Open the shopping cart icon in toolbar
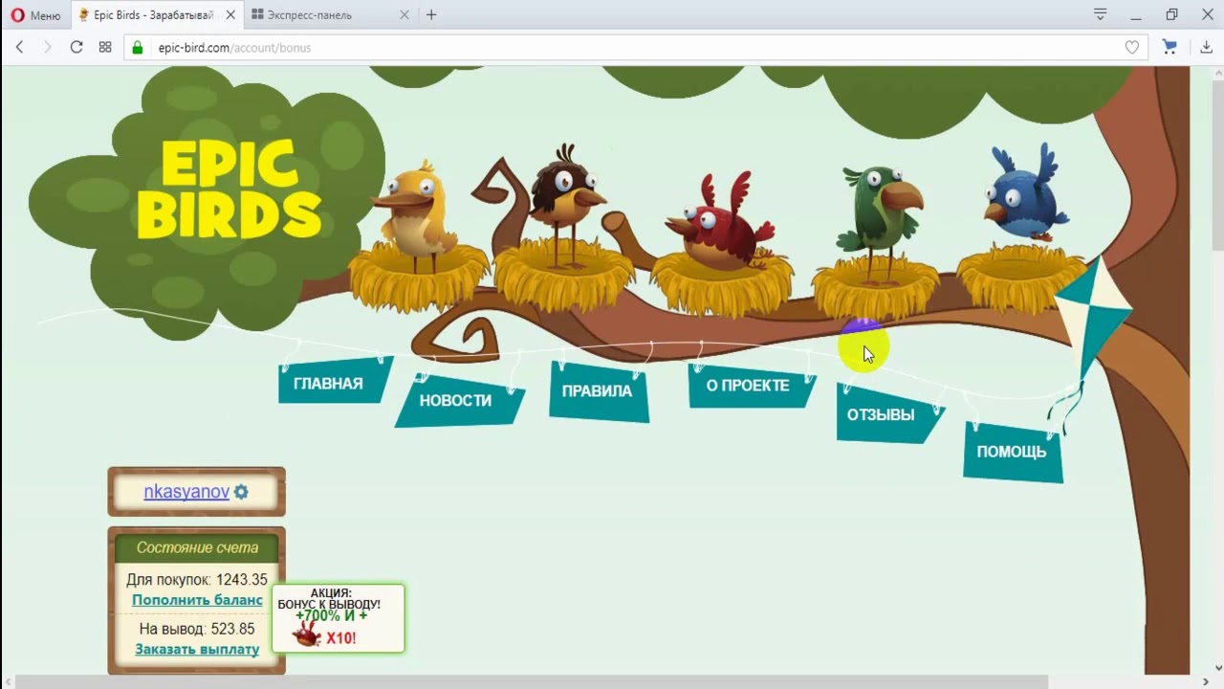Viewport: 1224px width, 689px height. [1169, 47]
